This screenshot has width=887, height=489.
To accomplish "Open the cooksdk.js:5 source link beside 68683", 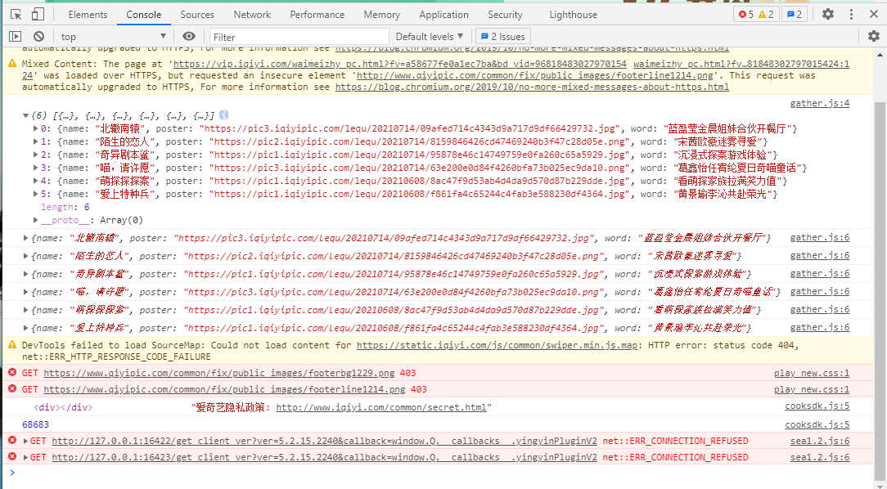I will pos(817,424).
